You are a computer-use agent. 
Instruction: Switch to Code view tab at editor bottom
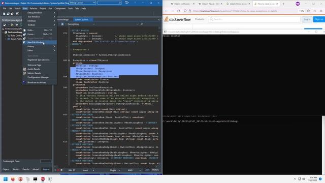click(147, 170)
